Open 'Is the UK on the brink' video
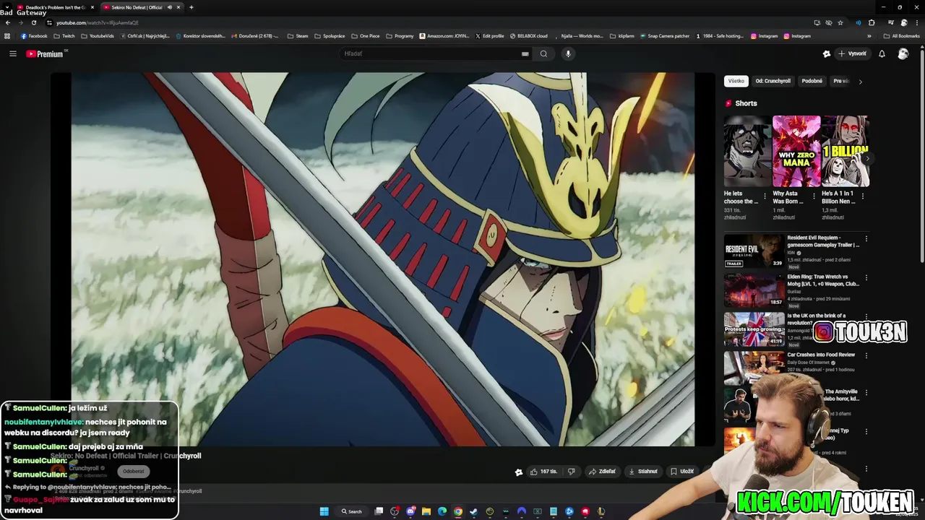The height and width of the screenshot is (520, 925). point(754,329)
